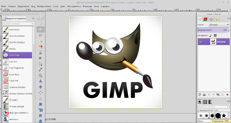The height and width of the screenshot is (123, 231).
Task: Select the Alignment tool
Action: pos(41,93)
